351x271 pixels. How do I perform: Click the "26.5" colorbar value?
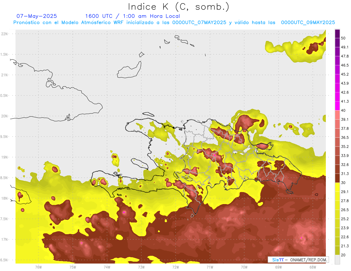tap(345, 210)
